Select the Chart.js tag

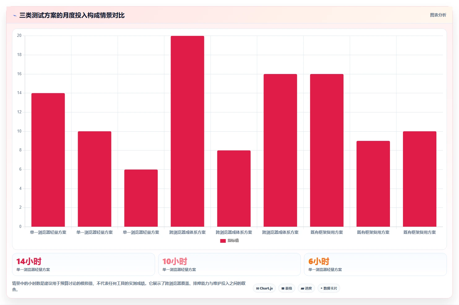pyautogui.click(x=264, y=288)
